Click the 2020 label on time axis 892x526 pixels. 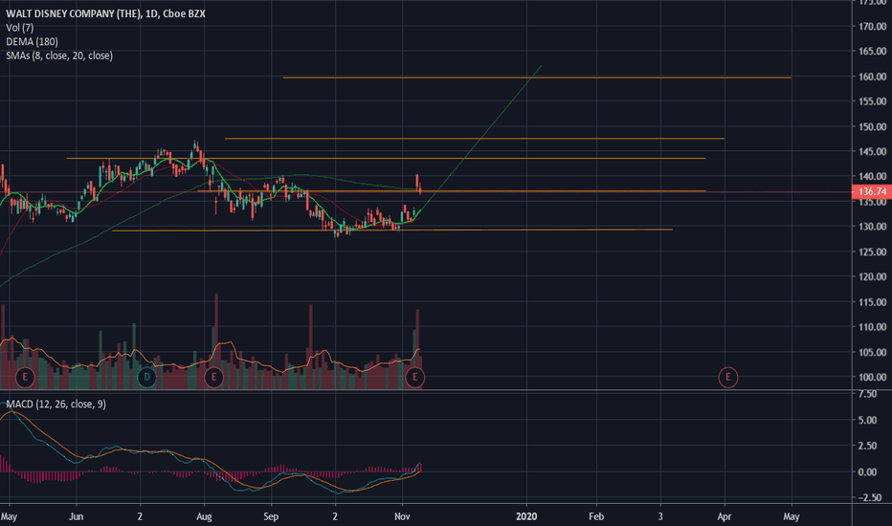[x=526, y=516]
